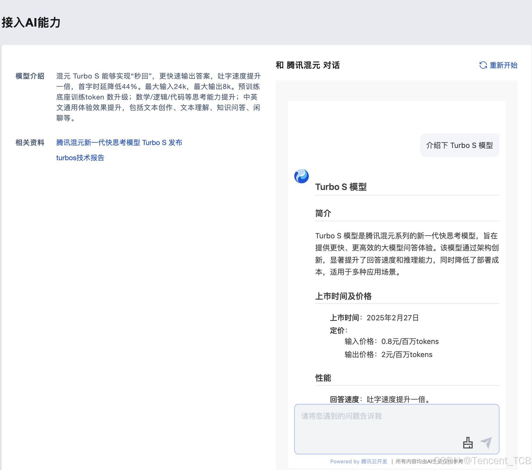This screenshot has height=470, width=532.
Task: Click the paragraph 'Turbo S 模型是腾讯混元系列的新一代快思考模型'
Action: pos(407,254)
